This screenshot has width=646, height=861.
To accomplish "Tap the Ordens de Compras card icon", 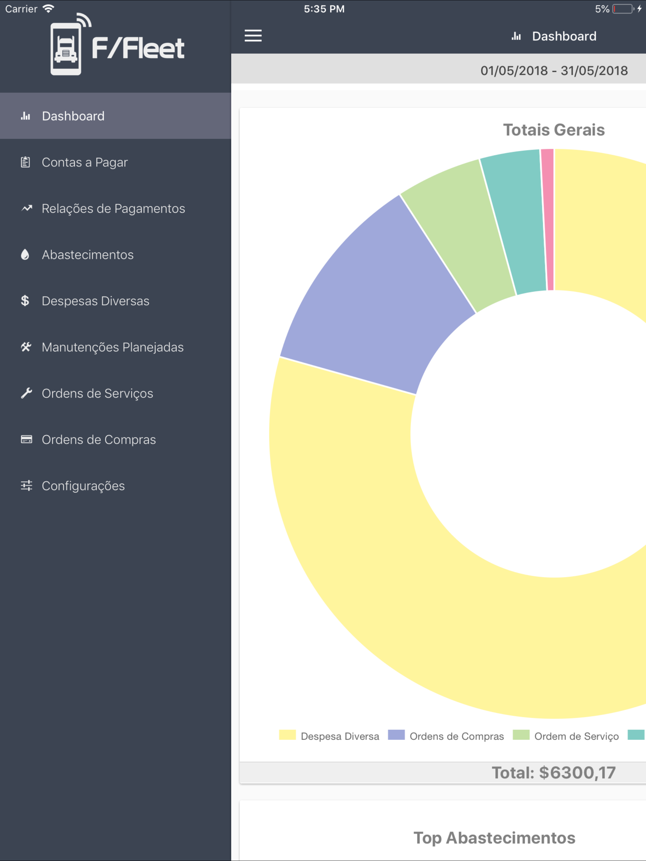I will tap(26, 439).
